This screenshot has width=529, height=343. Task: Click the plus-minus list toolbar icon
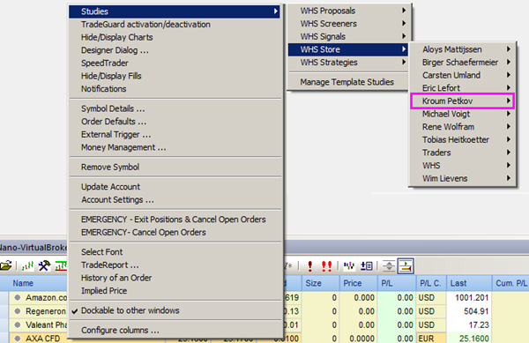tap(367, 266)
